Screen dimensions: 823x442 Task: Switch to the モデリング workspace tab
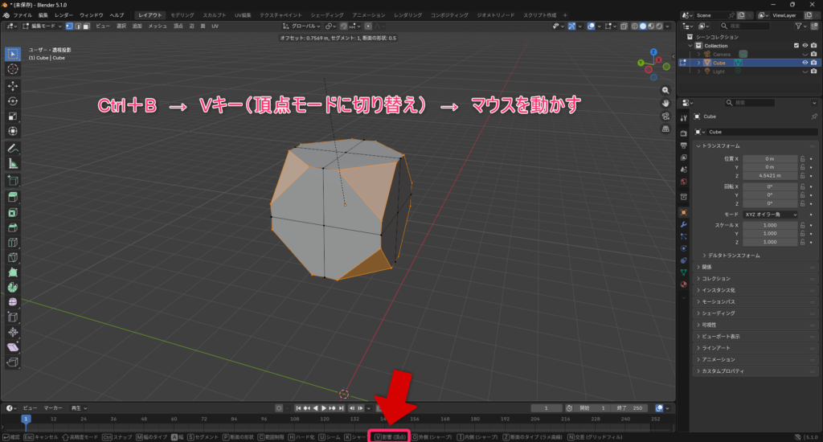[x=182, y=15]
